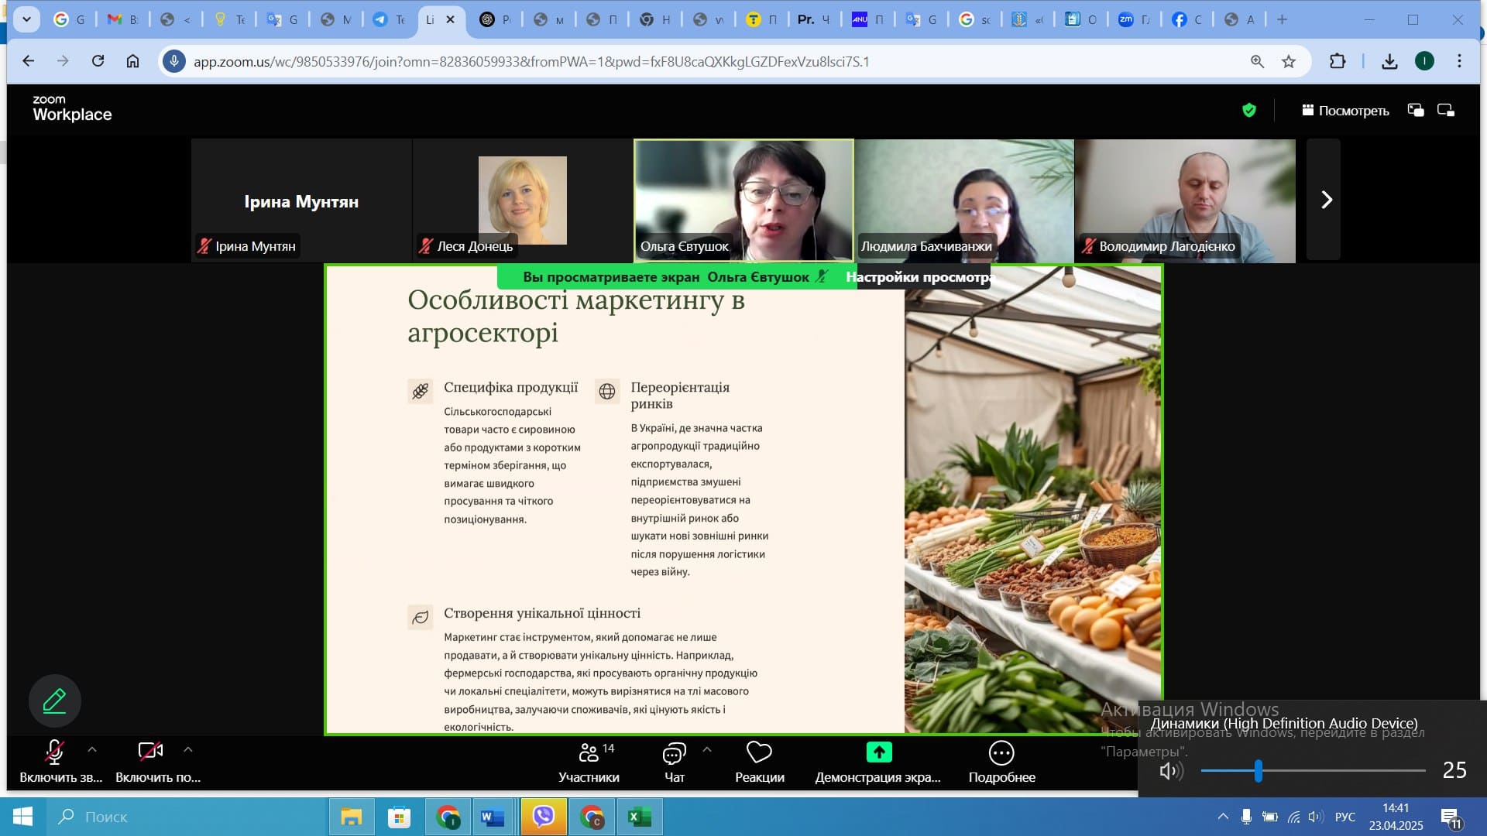Select Ольга Євтушок video tile
The height and width of the screenshot is (836, 1487).
point(743,200)
